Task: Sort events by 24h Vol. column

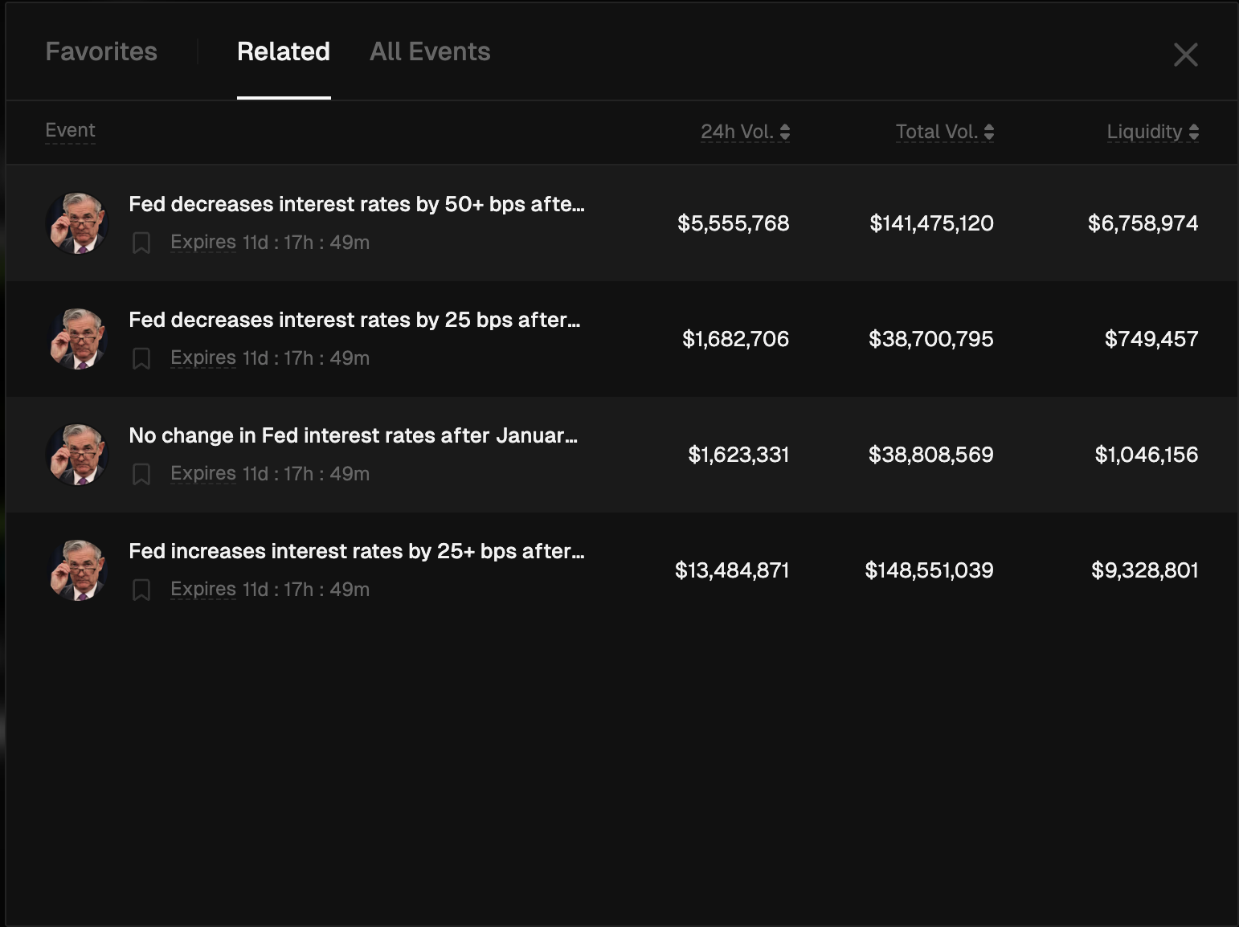Action: pyautogui.click(x=745, y=132)
